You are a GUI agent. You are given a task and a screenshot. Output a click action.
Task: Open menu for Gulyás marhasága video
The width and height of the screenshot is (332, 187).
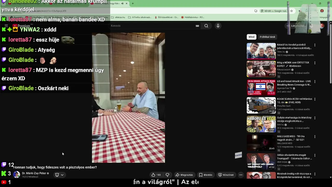click(x=315, y=118)
